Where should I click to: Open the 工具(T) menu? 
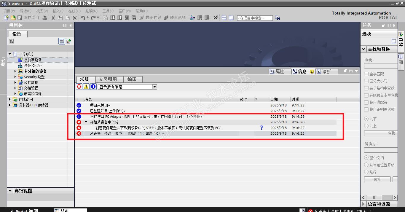point(108,11)
